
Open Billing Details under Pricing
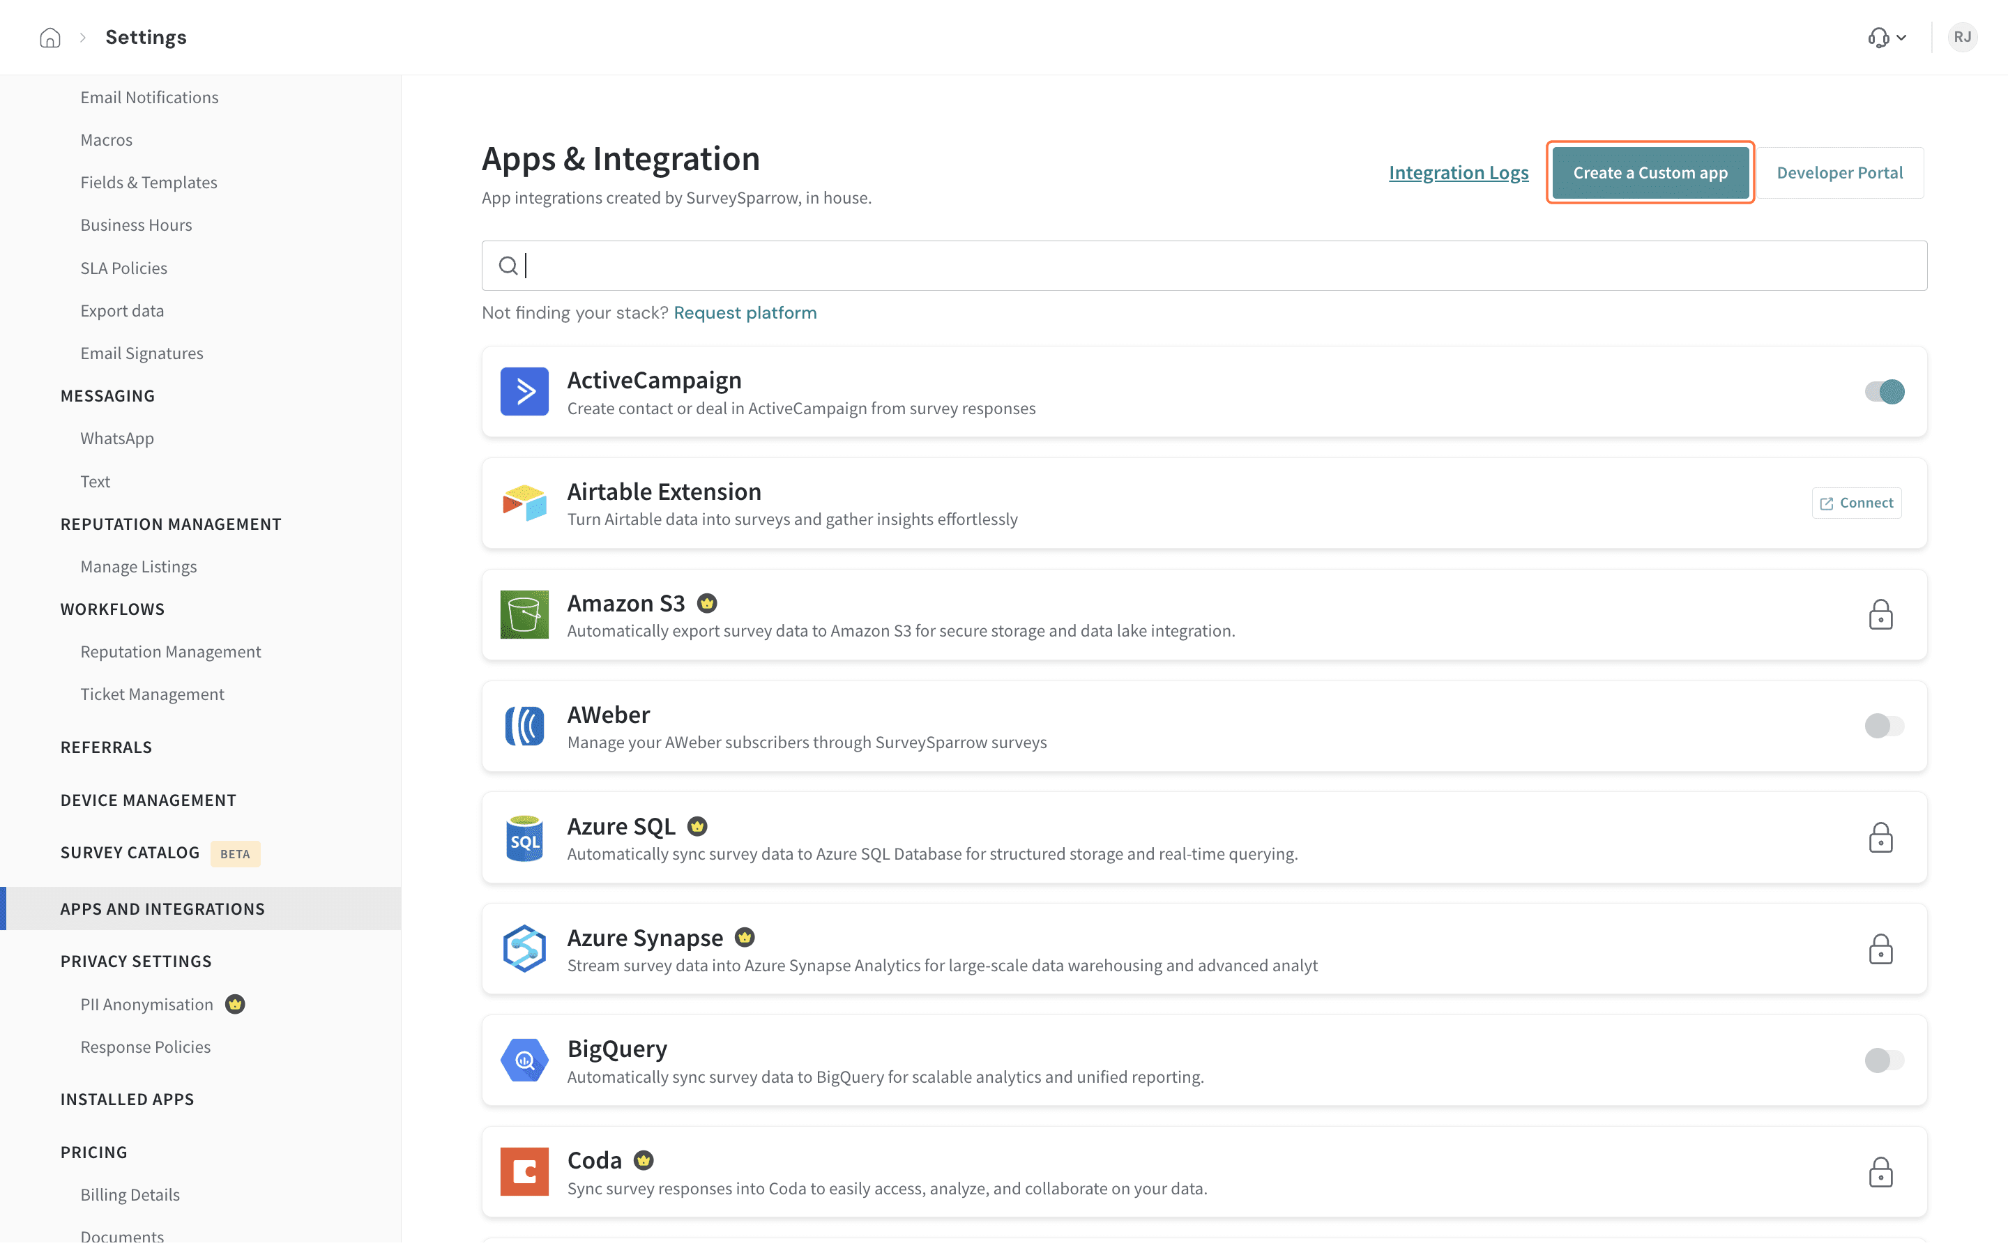(x=130, y=1195)
